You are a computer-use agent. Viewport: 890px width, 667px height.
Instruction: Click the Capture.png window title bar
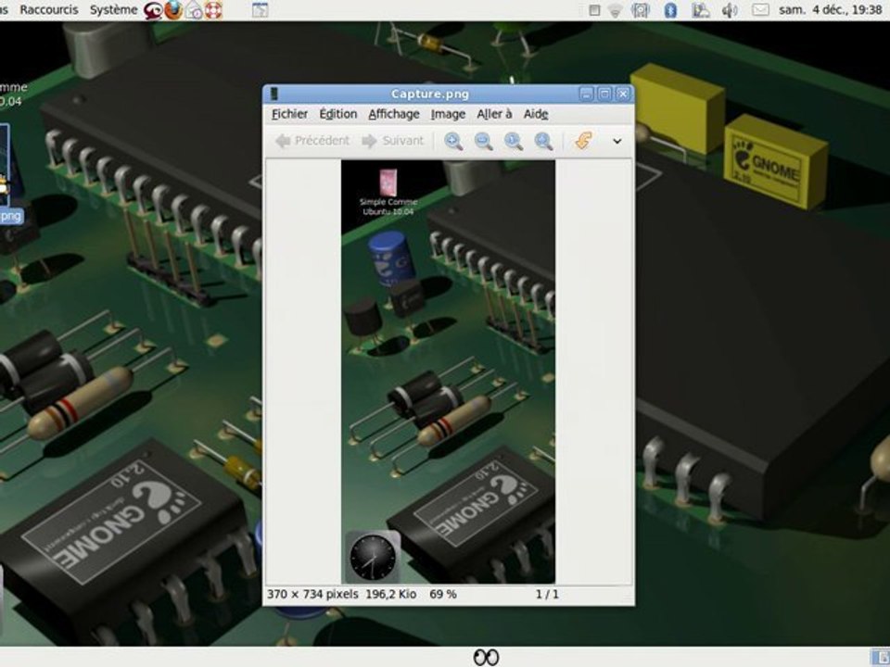click(x=429, y=94)
